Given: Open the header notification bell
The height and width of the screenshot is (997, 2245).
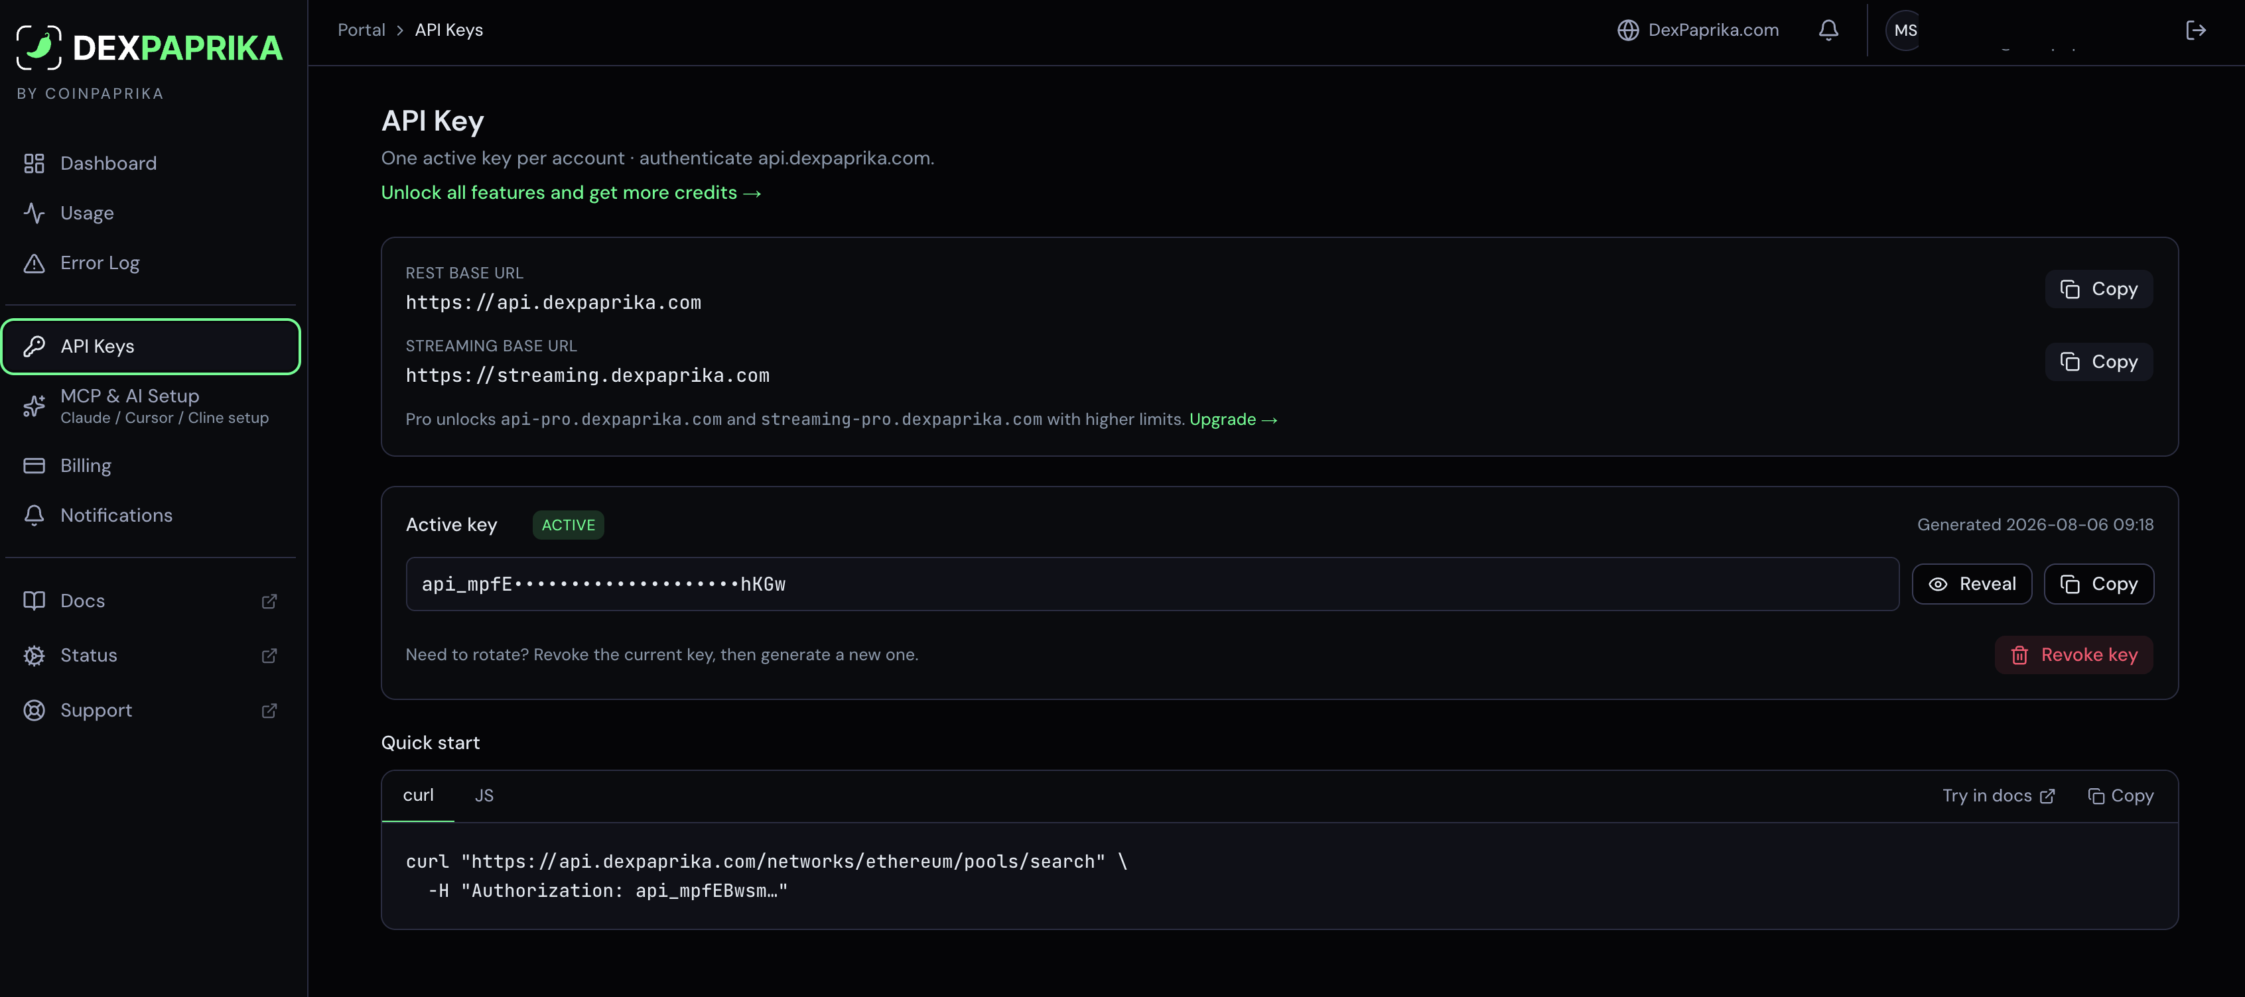Looking at the screenshot, I should tap(1828, 30).
